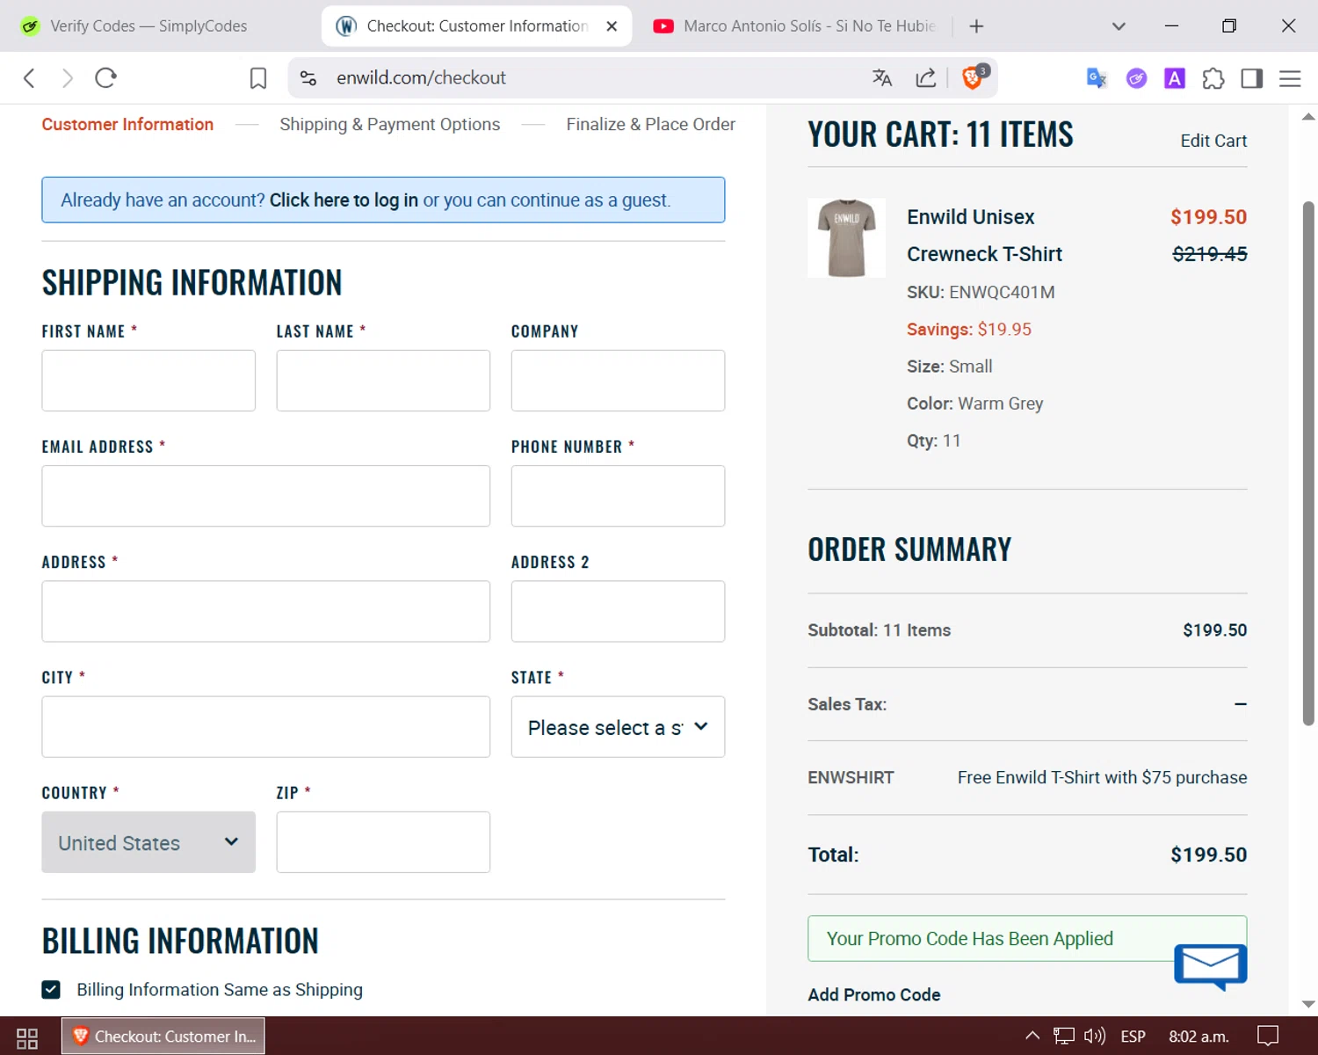The width and height of the screenshot is (1318, 1055).
Task: Focus the Address field
Action: click(265, 611)
